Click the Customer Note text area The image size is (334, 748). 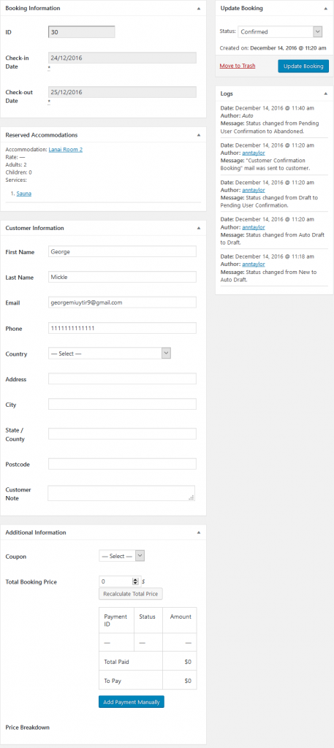121,493
